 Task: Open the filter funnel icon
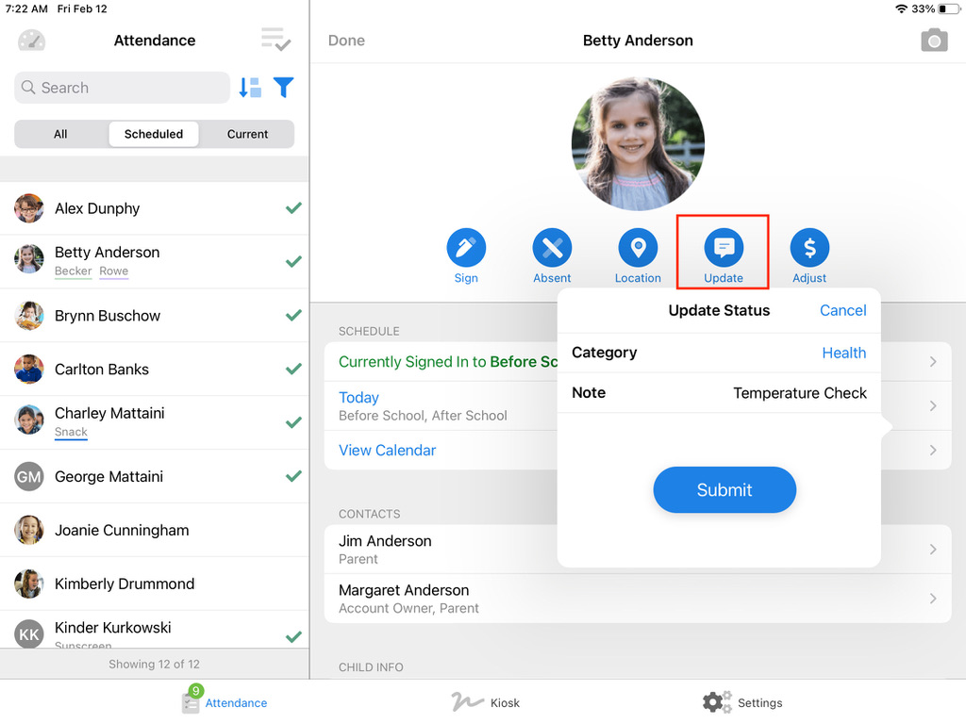coord(283,88)
